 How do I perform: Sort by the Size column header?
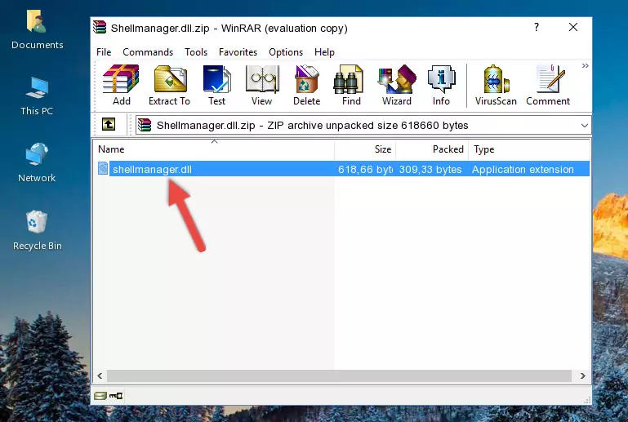pyautogui.click(x=365, y=149)
